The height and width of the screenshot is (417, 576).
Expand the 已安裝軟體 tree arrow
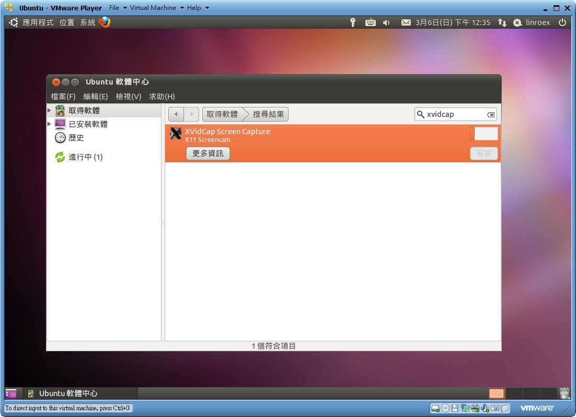tap(49, 124)
